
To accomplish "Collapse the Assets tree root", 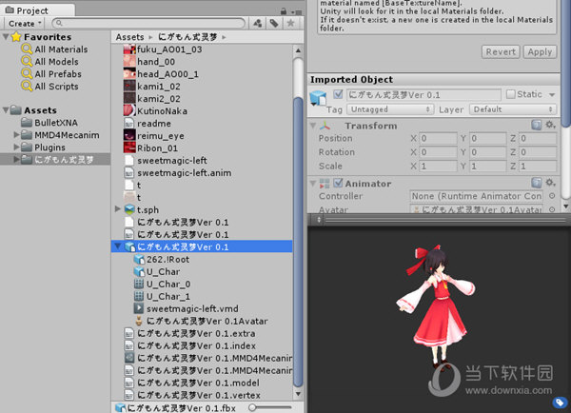I will click(6, 109).
